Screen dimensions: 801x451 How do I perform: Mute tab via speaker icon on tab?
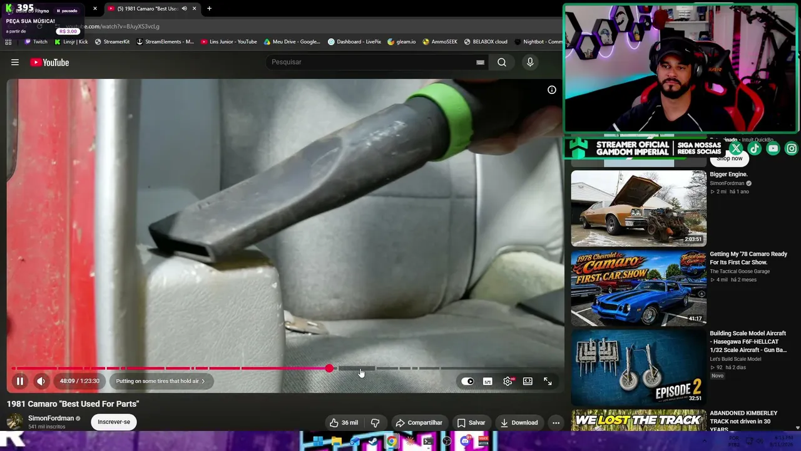[184, 9]
